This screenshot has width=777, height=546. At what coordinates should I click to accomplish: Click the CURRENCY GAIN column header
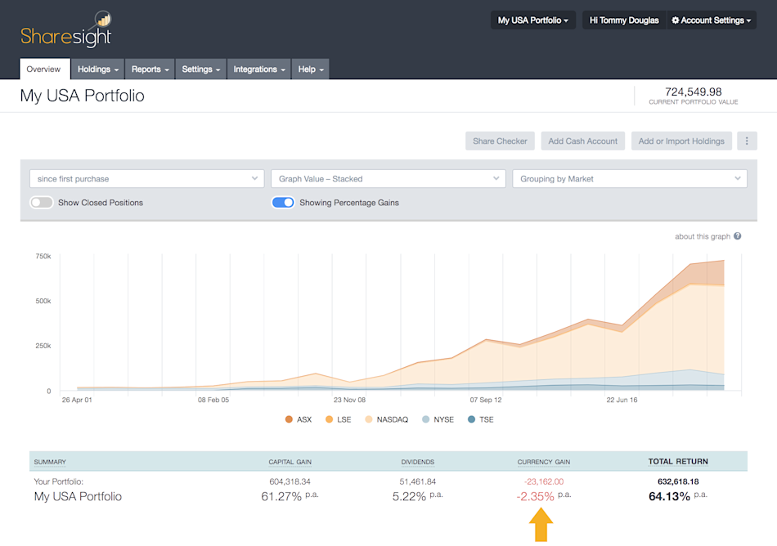pos(544,462)
